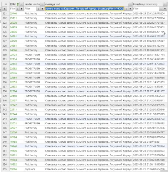Click timestamp cell '2025-06-28 19:49:03.253393'

pos(150,36)
